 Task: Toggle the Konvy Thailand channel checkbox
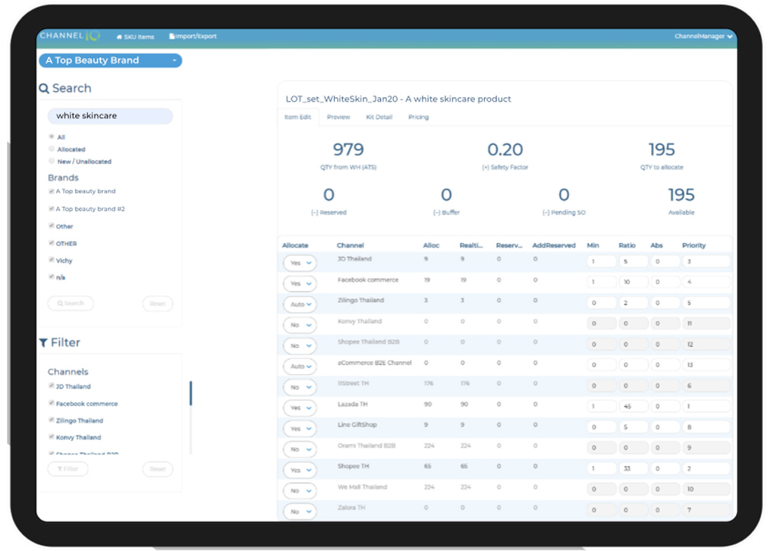coord(52,437)
